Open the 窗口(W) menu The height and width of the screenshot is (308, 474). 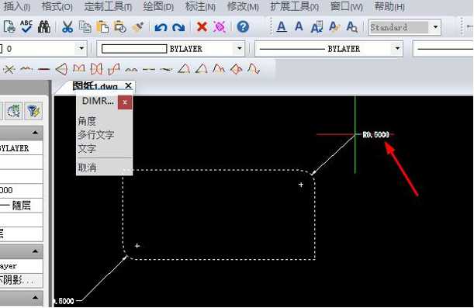(x=347, y=6)
